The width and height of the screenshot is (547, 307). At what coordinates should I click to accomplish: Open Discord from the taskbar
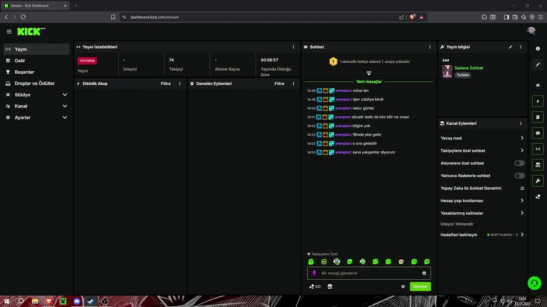click(77, 301)
